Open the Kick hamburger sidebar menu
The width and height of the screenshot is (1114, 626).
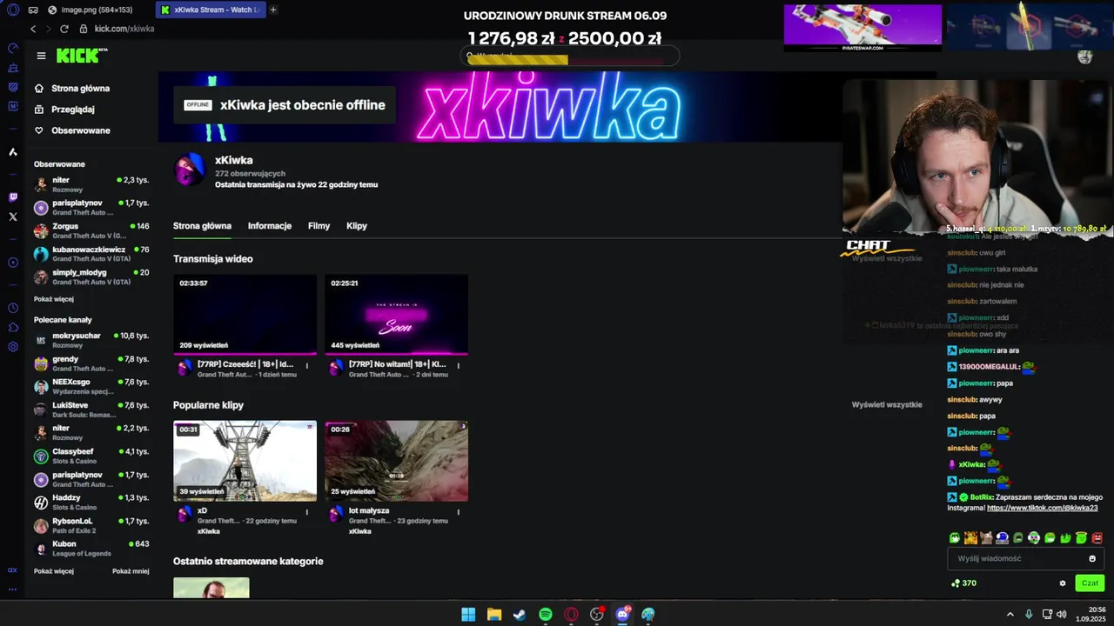click(x=41, y=56)
